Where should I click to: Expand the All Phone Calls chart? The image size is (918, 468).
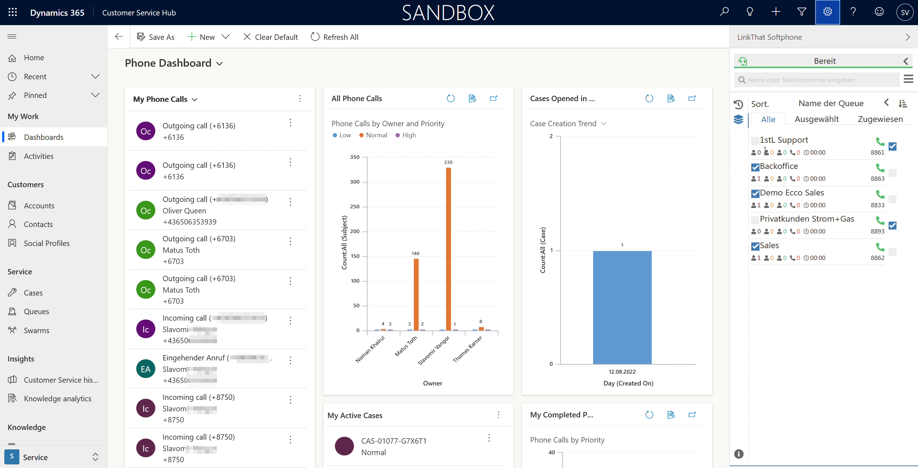pyautogui.click(x=494, y=98)
